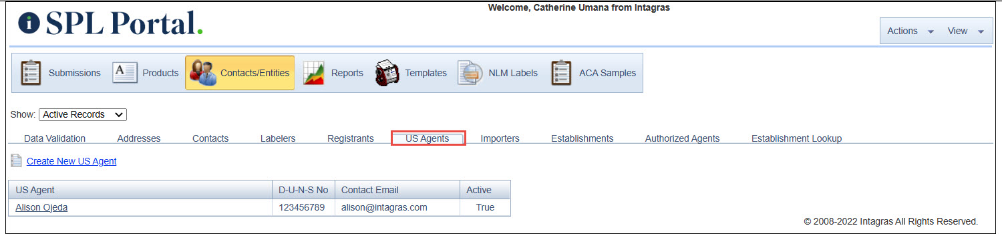The height and width of the screenshot is (244, 1002).
Task: Go to the Data Validation tab
Action: pyautogui.click(x=55, y=138)
